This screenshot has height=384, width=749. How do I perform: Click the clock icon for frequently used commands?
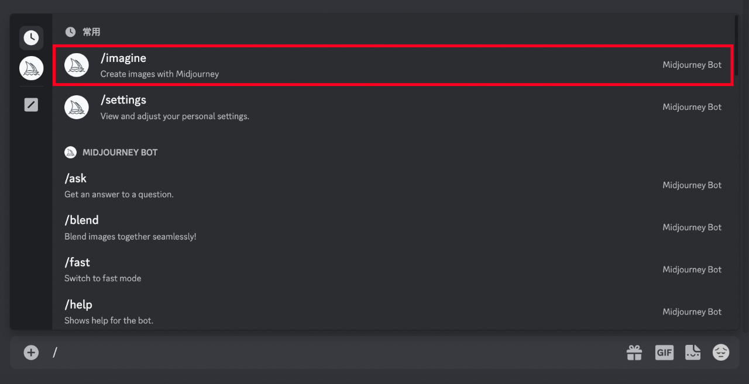[31, 38]
